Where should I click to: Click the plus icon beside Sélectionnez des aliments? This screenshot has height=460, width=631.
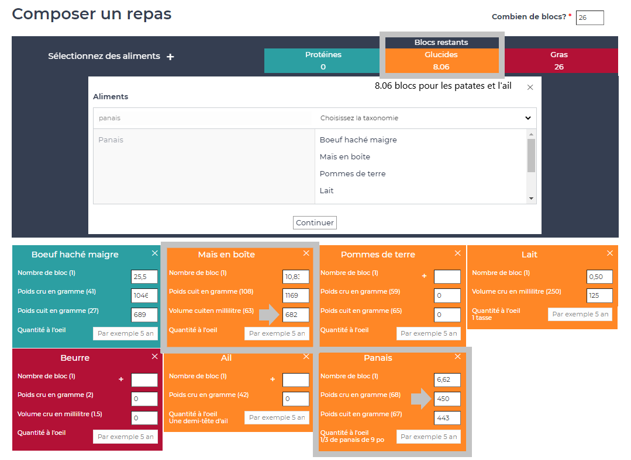pyautogui.click(x=170, y=57)
